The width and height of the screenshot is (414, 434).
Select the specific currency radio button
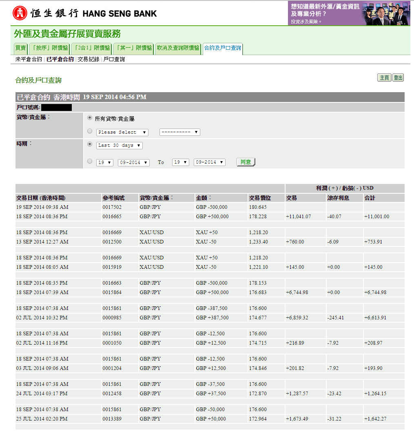click(90, 131)
